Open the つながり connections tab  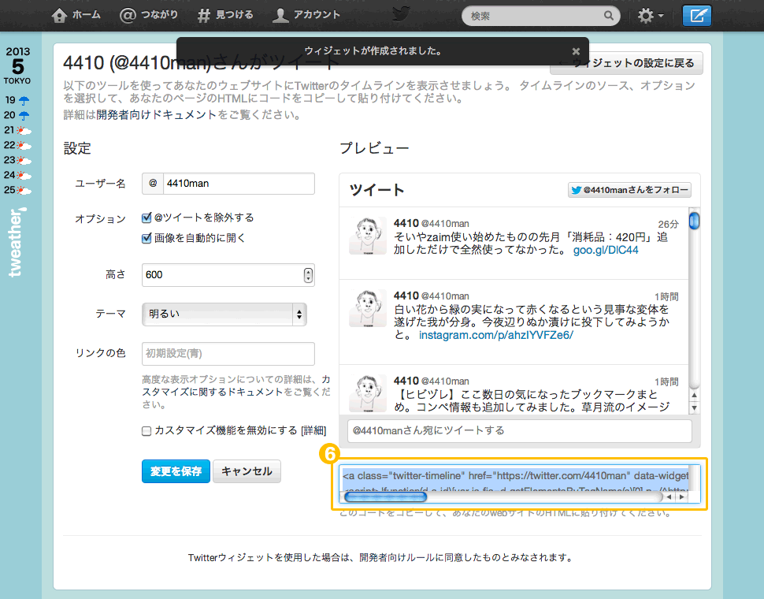point(149,15)
